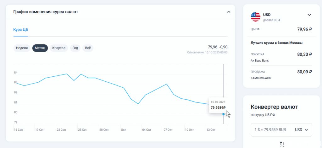Switch to the Курс ЦБ tab
Viewport: 322px width, 148px height.
click(x=20, y=30)
